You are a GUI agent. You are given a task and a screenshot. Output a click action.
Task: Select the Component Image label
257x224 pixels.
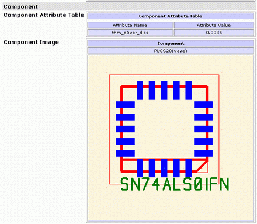pyautogui.click(x=31, y=43)
